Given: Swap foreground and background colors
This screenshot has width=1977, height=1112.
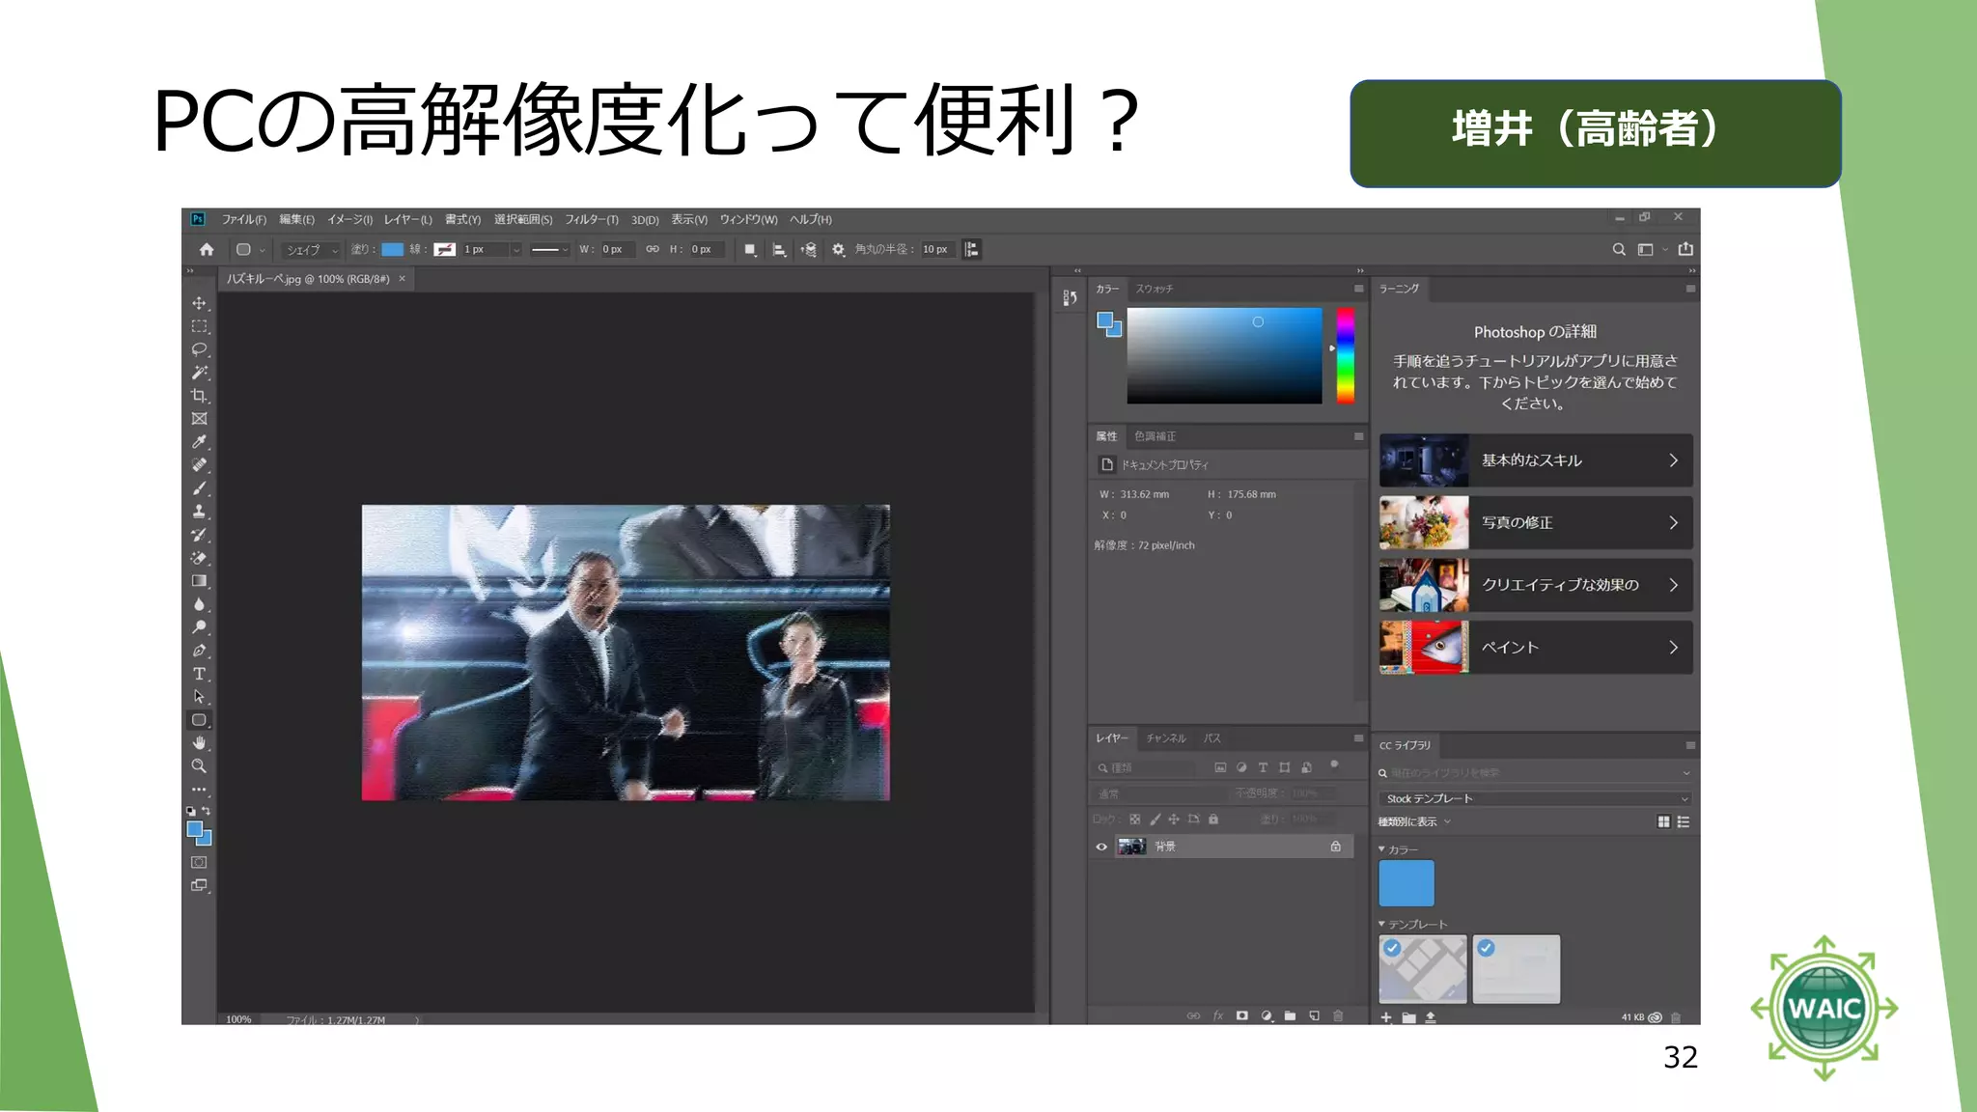Looking at the screenshot, I should tap(206, 812).
